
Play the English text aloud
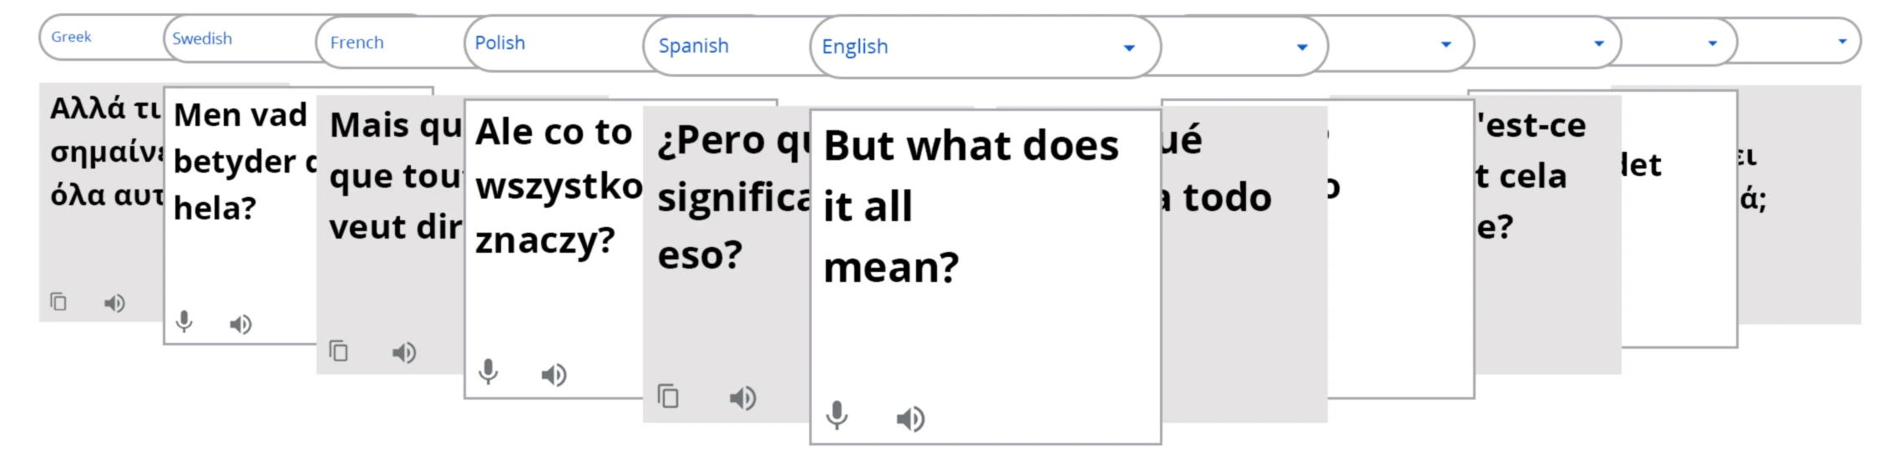click(x=910, y=419)
